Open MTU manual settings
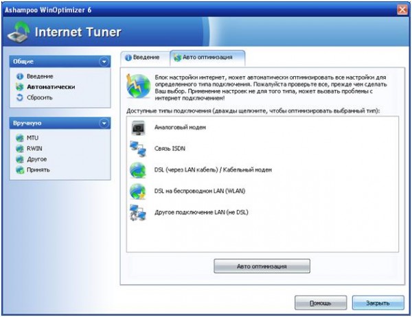This screenshot has height=317, width=412. 32,138
